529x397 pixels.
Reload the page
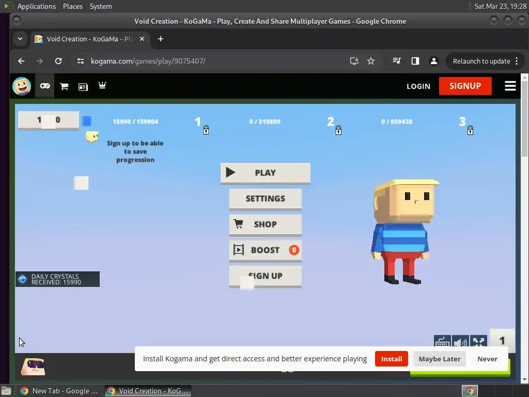[58, 61]
